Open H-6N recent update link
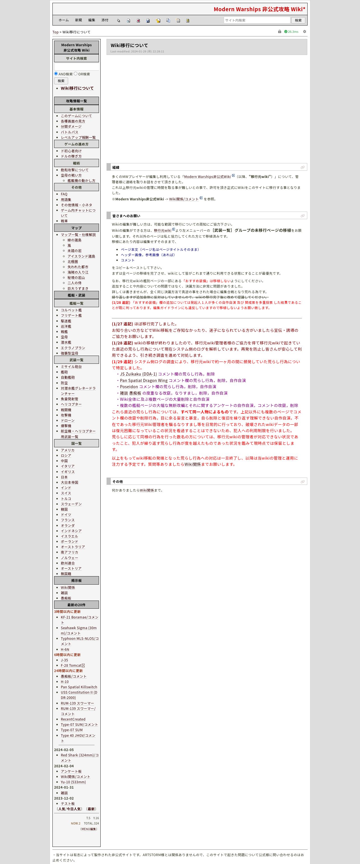 (65, 649)
